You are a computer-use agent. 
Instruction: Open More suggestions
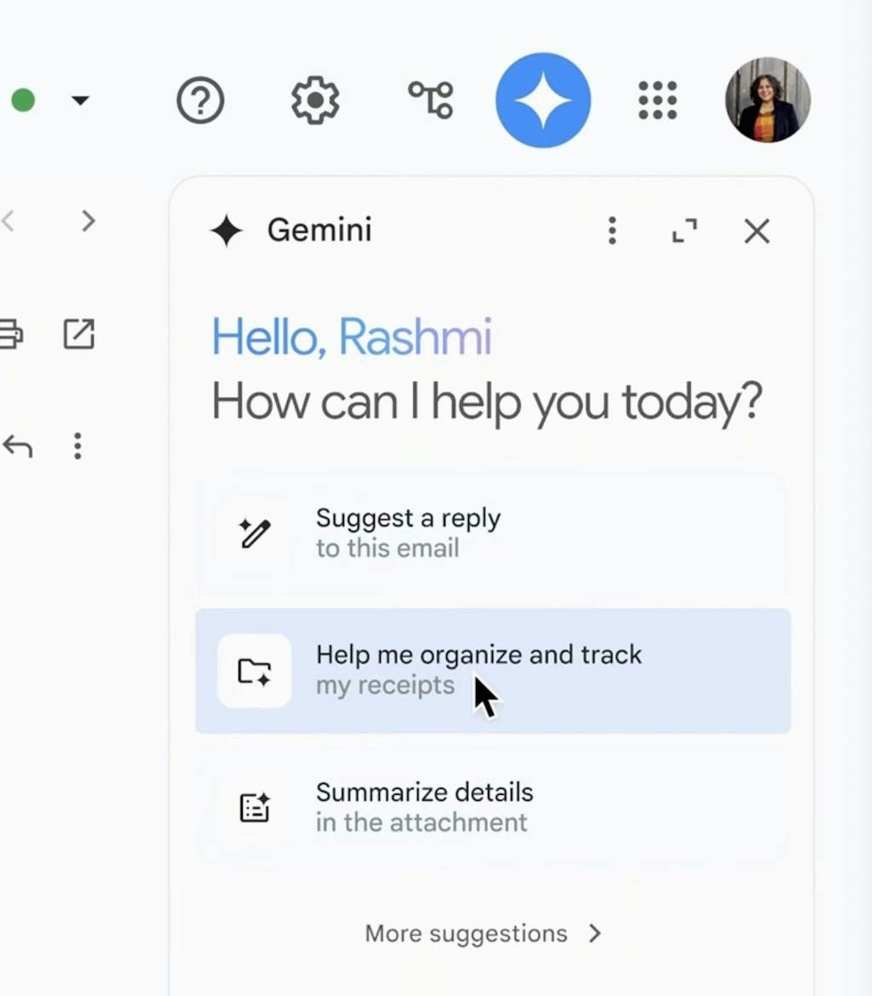coord(484,933)
